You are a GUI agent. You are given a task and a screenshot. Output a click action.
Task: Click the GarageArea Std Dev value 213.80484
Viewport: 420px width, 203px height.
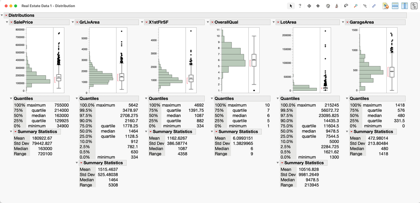(x=377, y=144)
